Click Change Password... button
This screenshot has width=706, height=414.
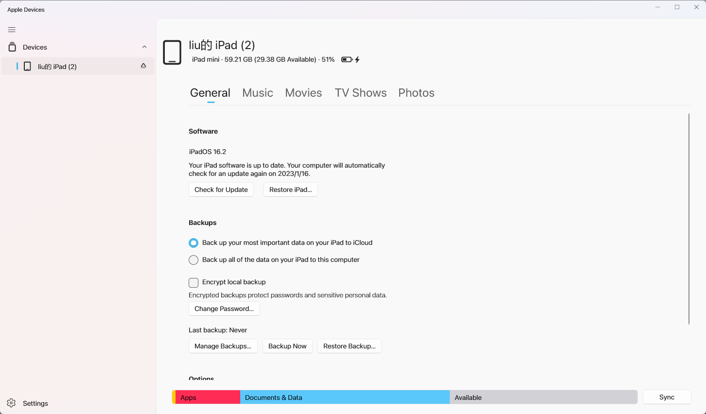pyautogui.click(x=224, y=309)
